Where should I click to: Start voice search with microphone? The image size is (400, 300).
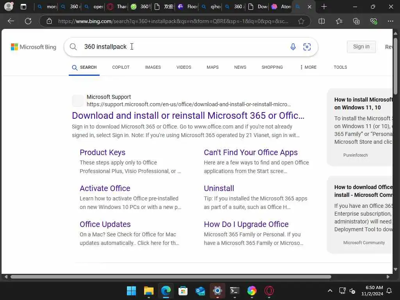293,47
